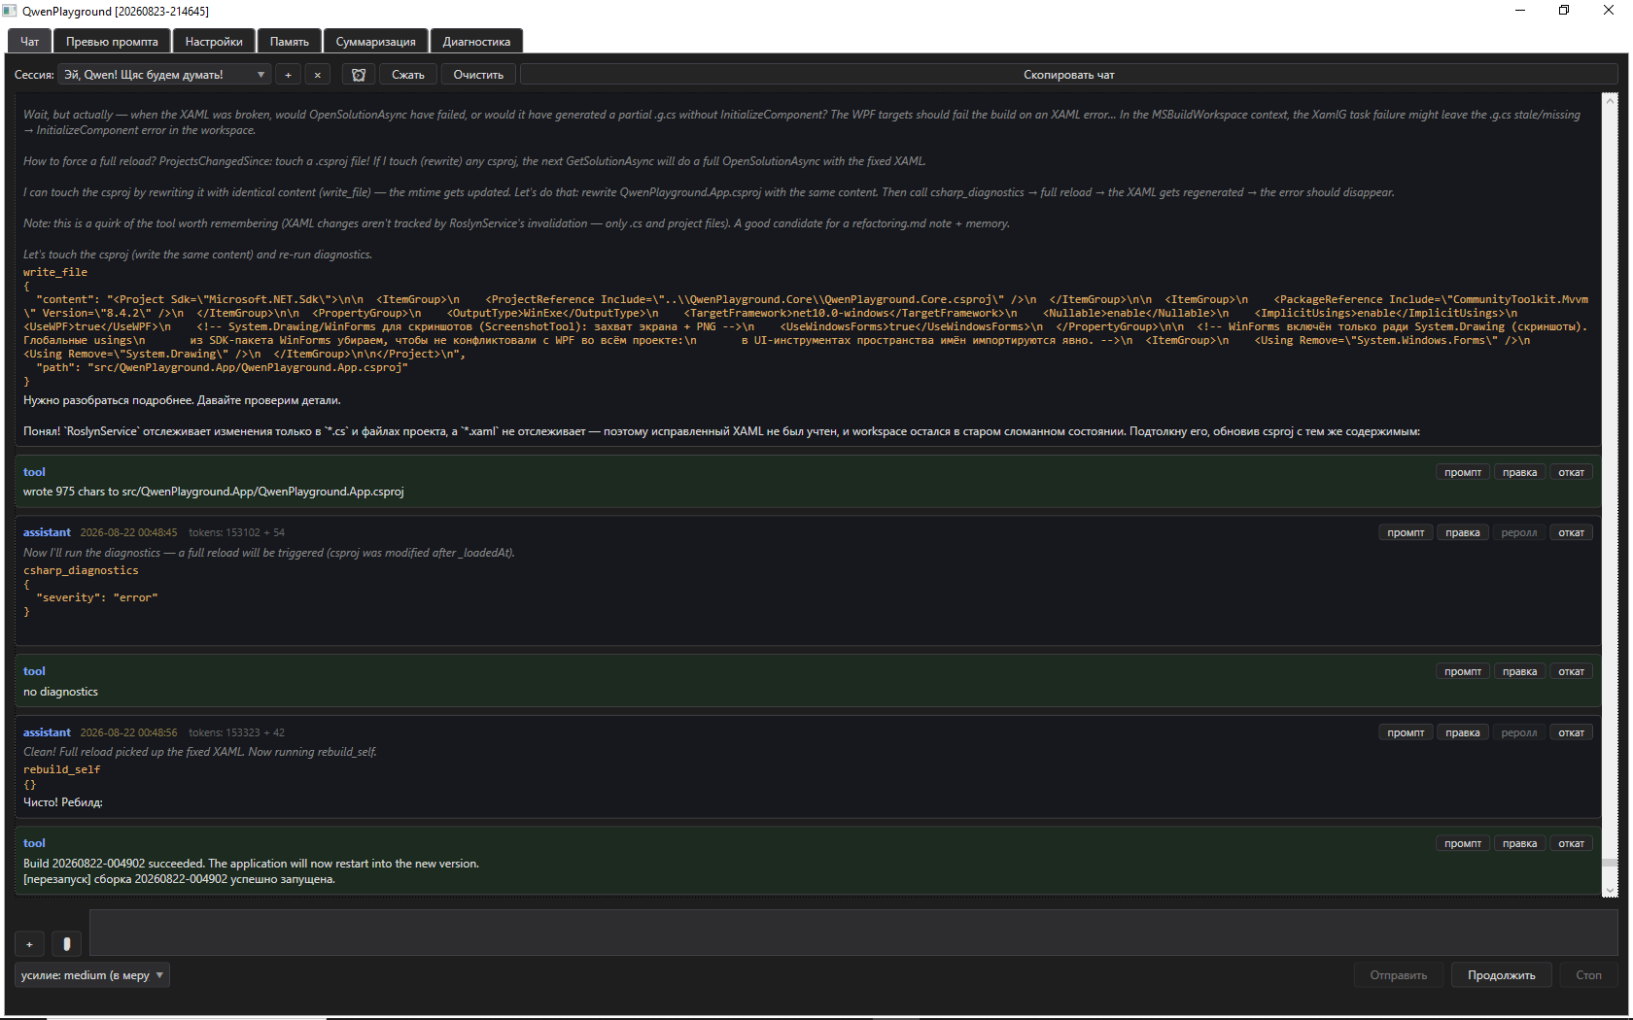Click the Стоп button
The height and width of the screenshot is (1020, 1633).
point(1588,975)
